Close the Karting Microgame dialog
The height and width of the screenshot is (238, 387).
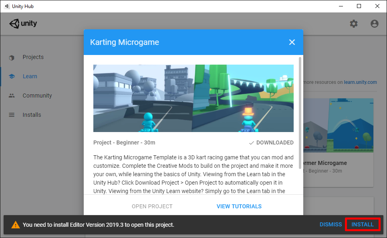[x=292, y=42]
